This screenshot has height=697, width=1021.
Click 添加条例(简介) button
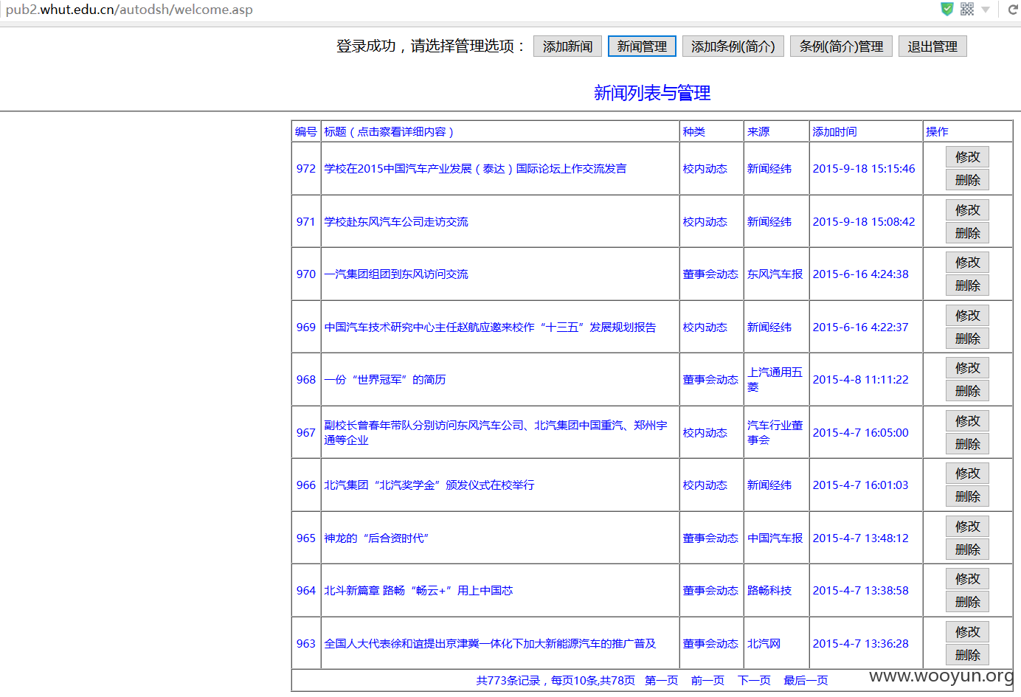[733, 46]
